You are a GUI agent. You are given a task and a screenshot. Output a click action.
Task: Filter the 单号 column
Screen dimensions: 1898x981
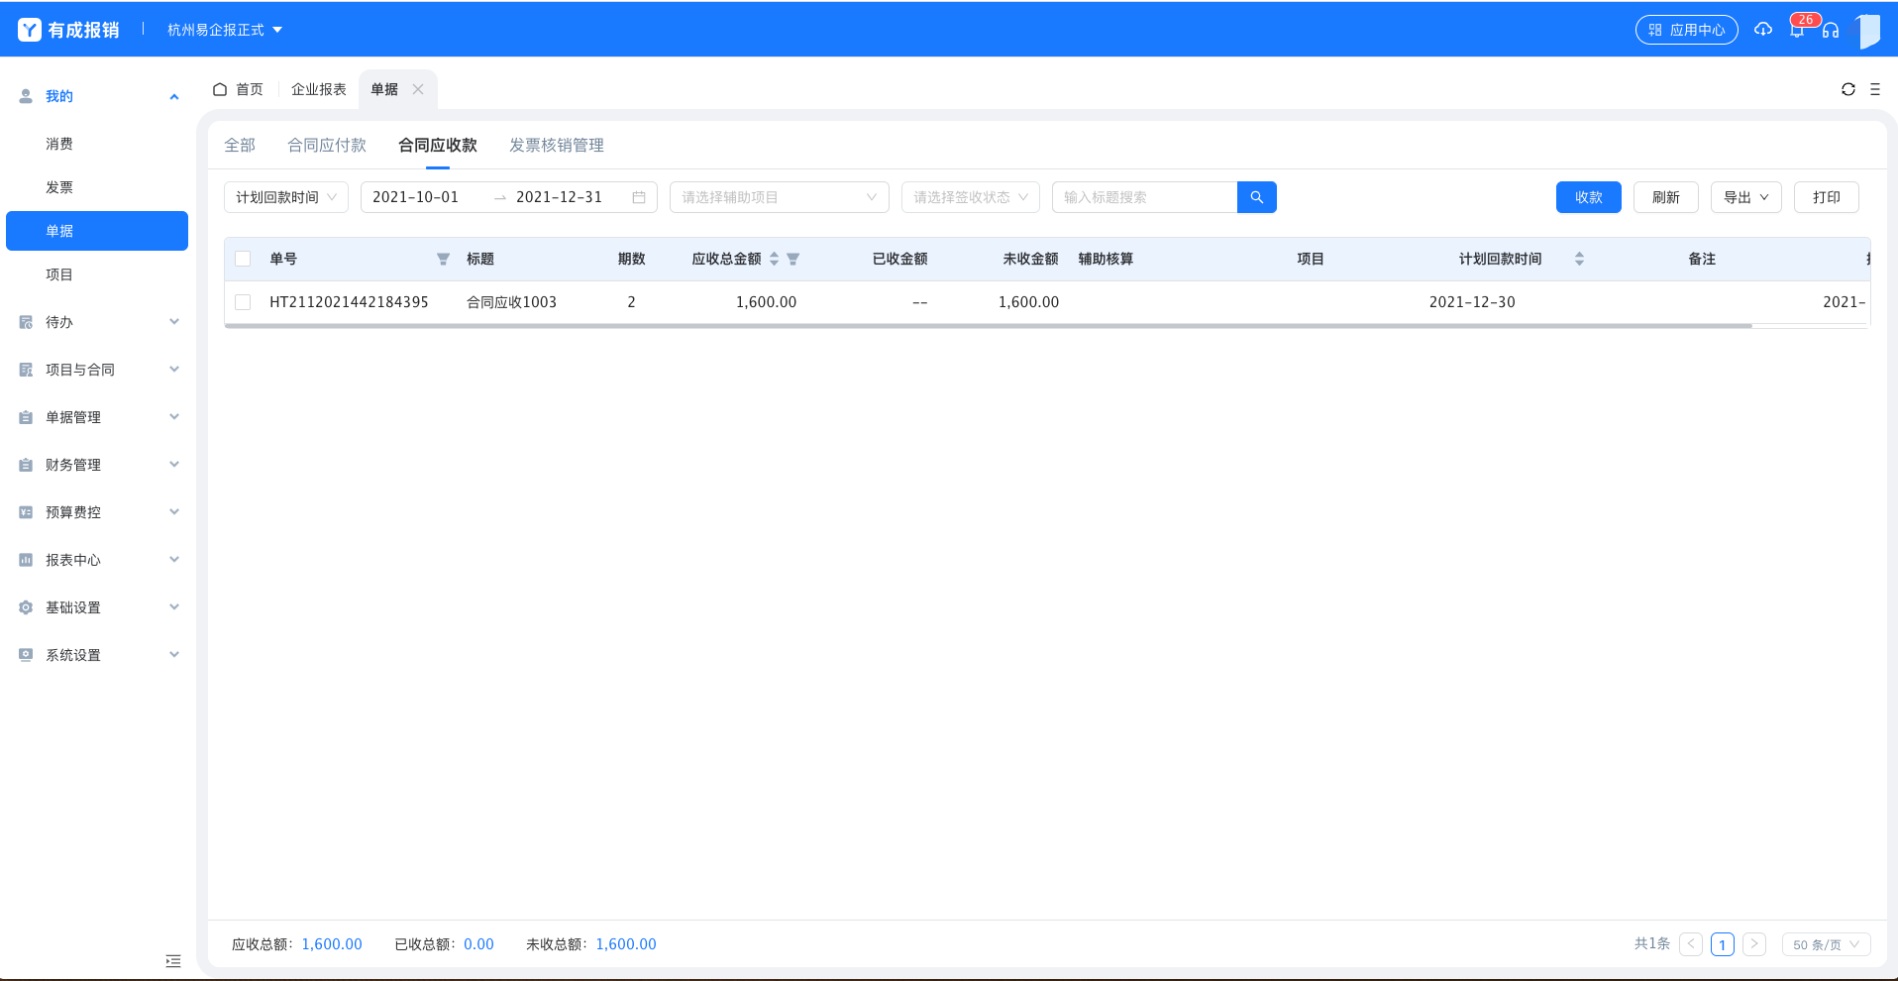[x=443, y=259]
